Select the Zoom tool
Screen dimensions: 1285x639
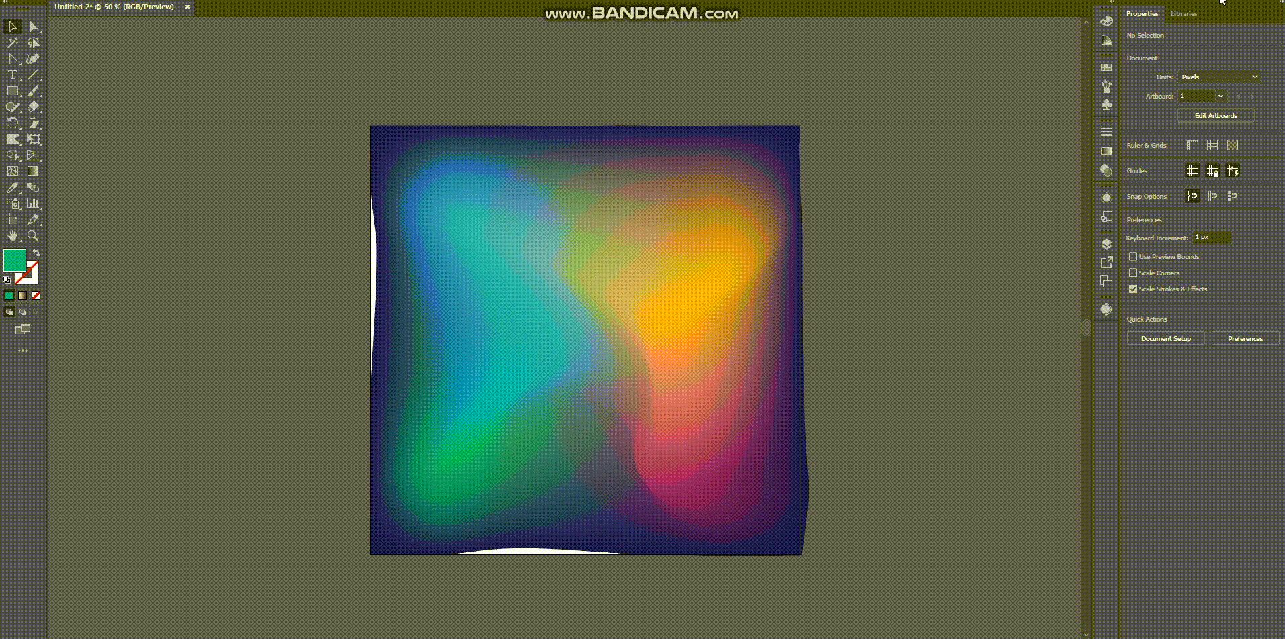tap(33, 236)
